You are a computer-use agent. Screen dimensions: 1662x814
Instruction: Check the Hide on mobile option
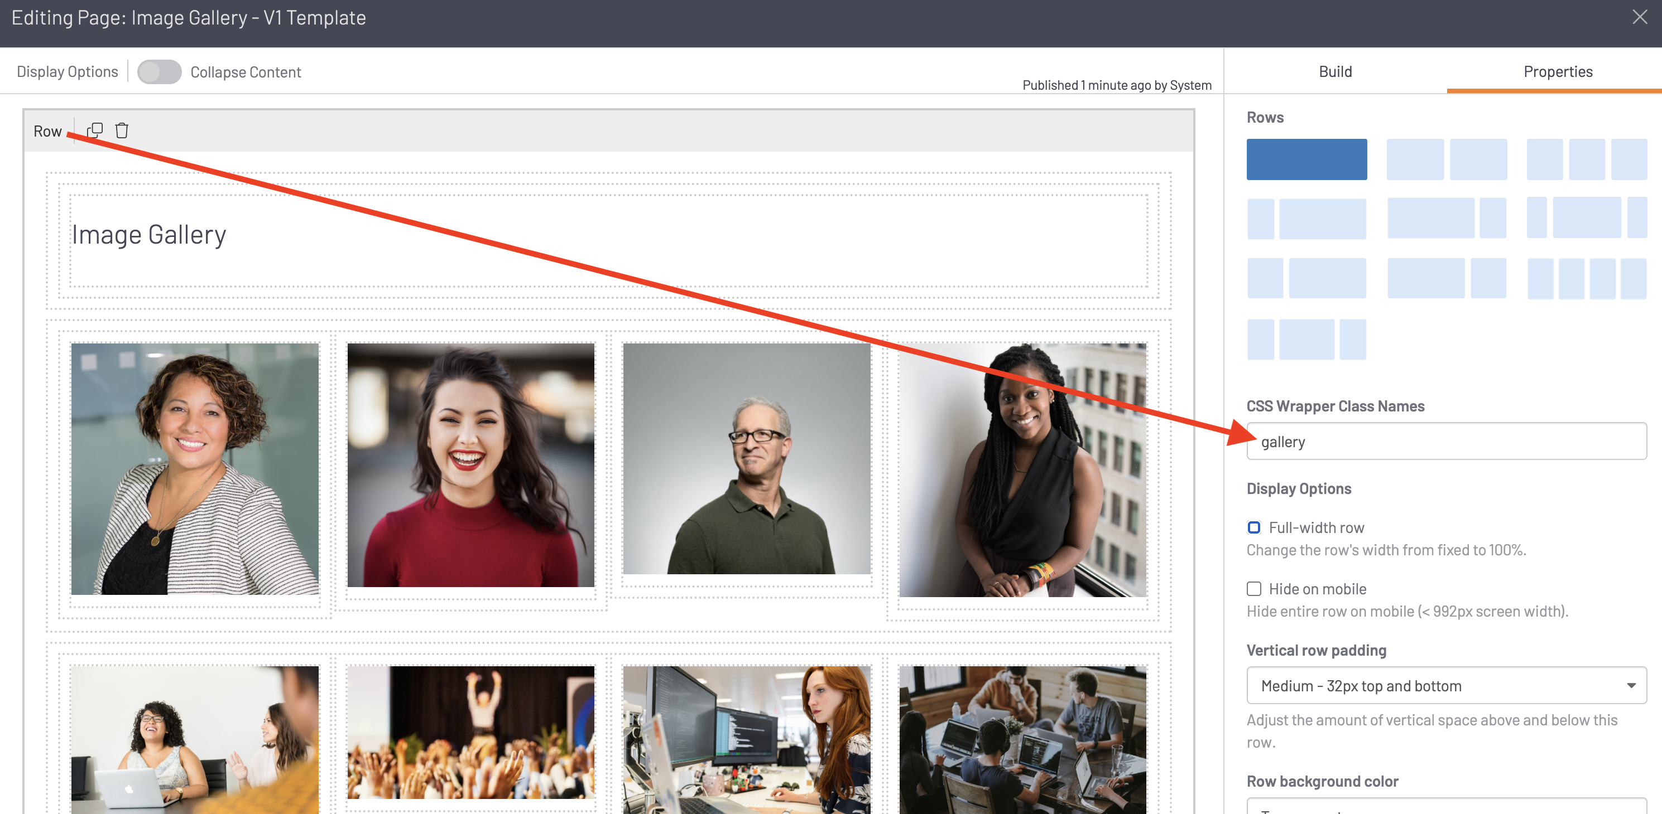[x=1253, y=588]
